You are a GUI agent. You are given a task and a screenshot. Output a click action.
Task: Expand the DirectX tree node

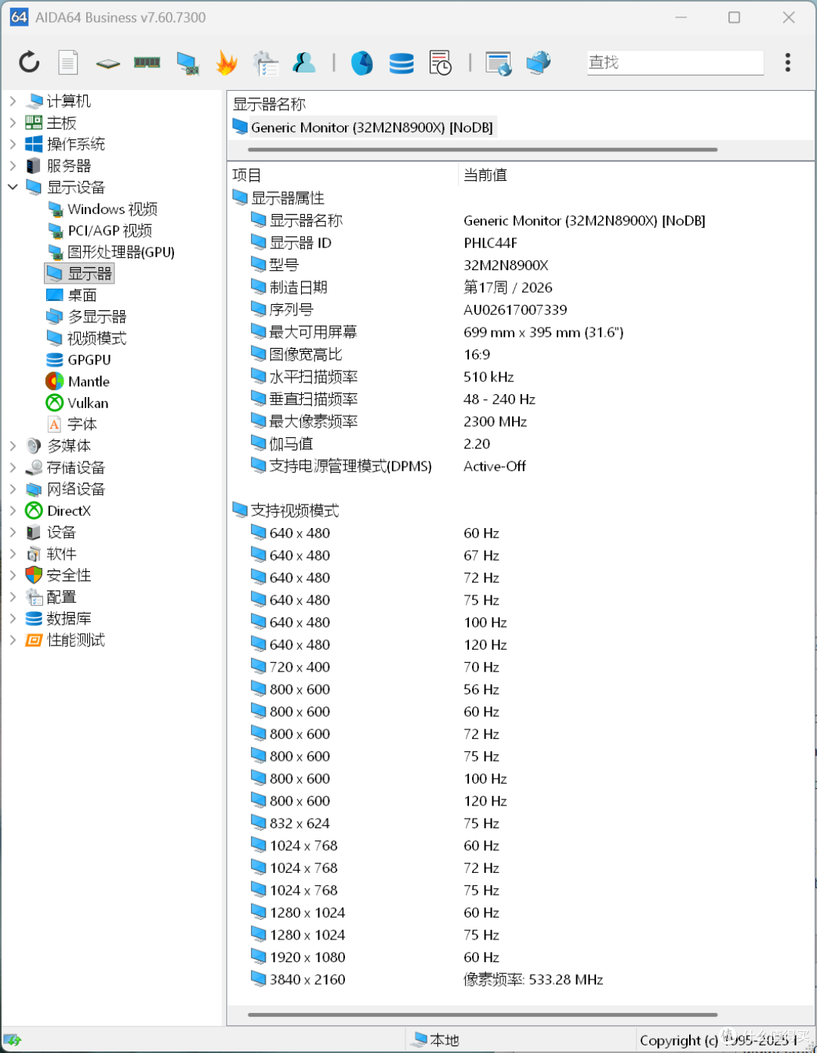point(13,511)
